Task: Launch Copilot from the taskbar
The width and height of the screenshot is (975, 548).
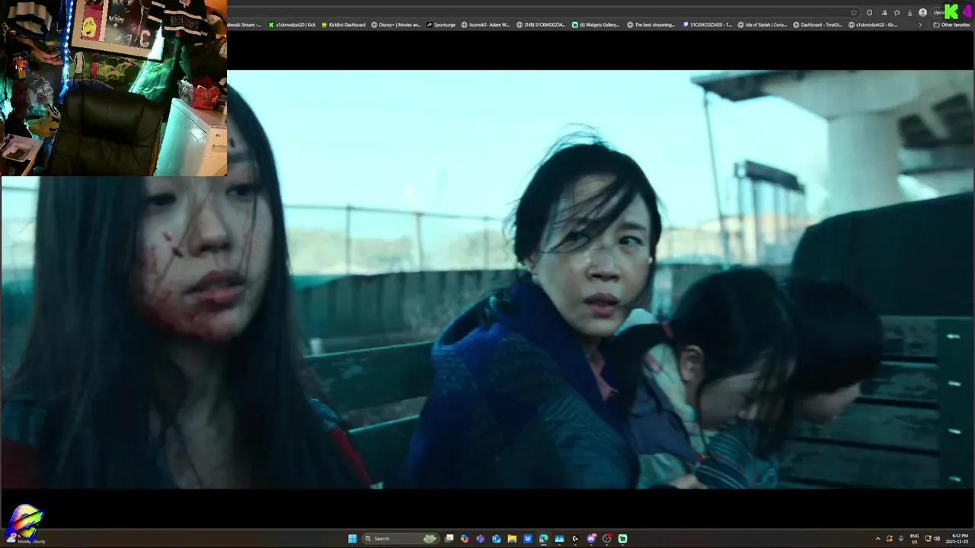Action: tap(465, 539)
